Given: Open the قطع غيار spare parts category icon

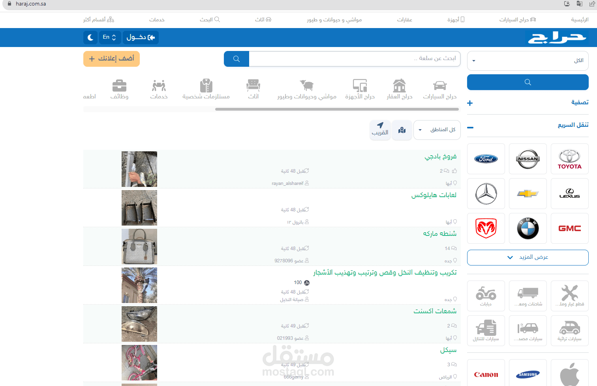Looking at the screenshot, I should coord(569,296).
